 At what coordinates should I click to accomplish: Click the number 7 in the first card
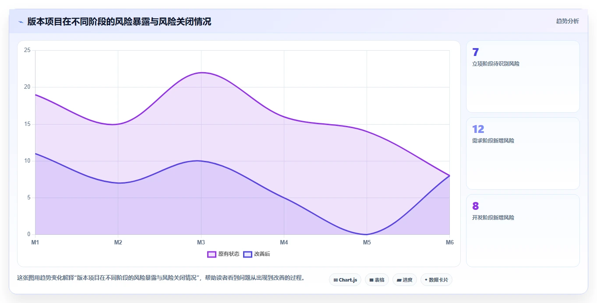tap(475, 52)
